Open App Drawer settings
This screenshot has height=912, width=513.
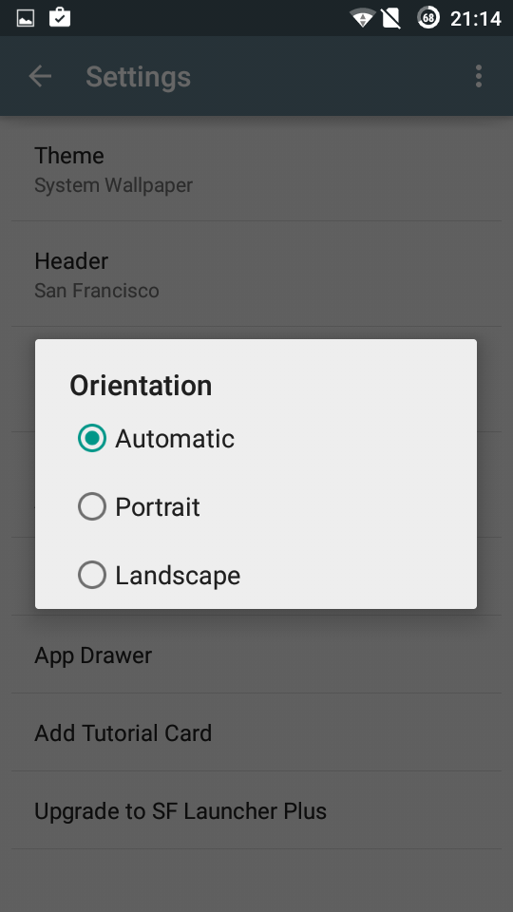[256, 655]
